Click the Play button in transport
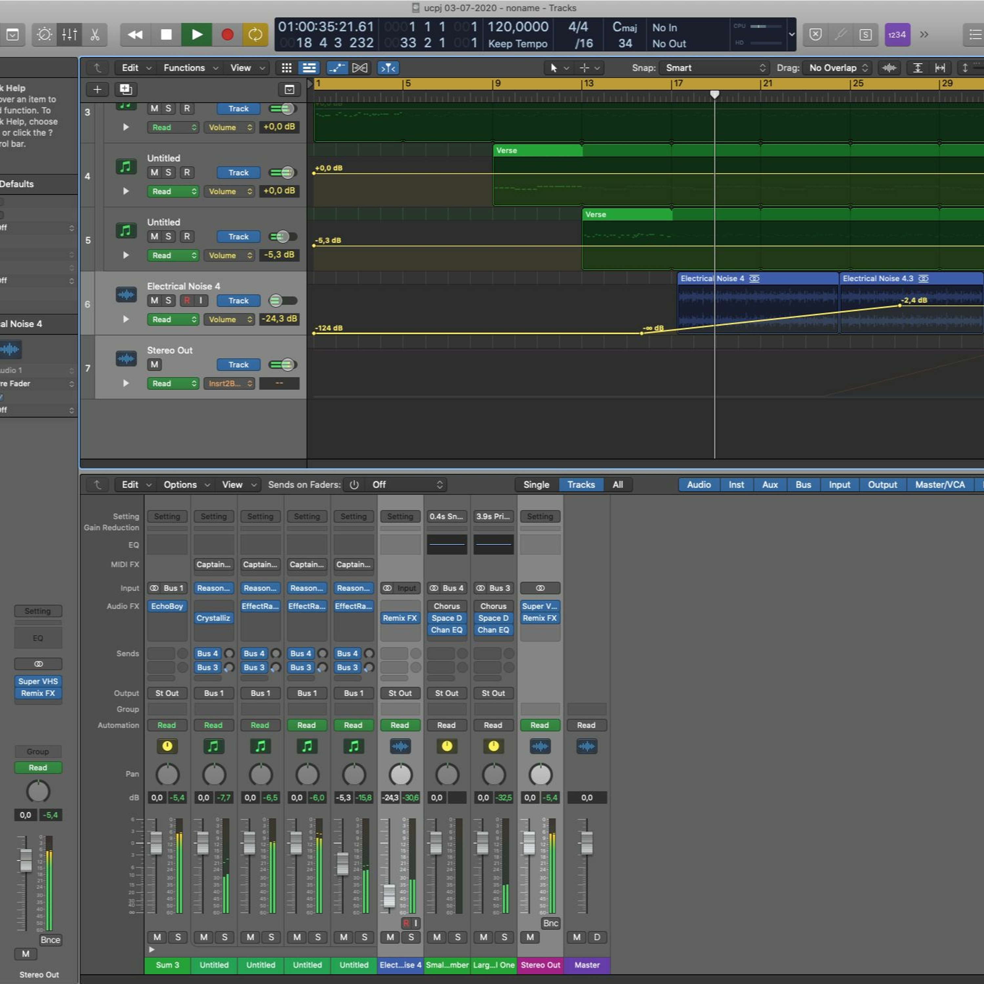The width and height of the screenshot is (984, 984). (x=196, y=35)
